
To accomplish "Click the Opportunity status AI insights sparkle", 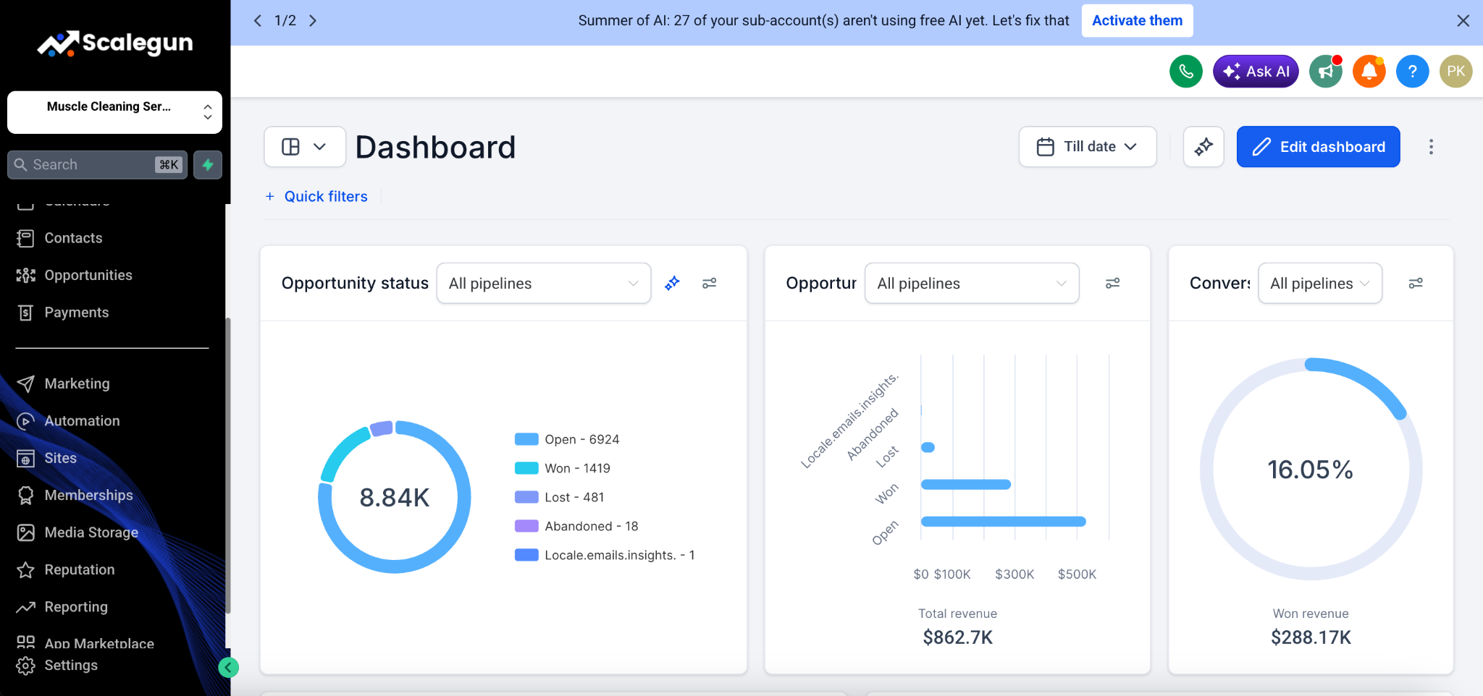I will [672, 283].
